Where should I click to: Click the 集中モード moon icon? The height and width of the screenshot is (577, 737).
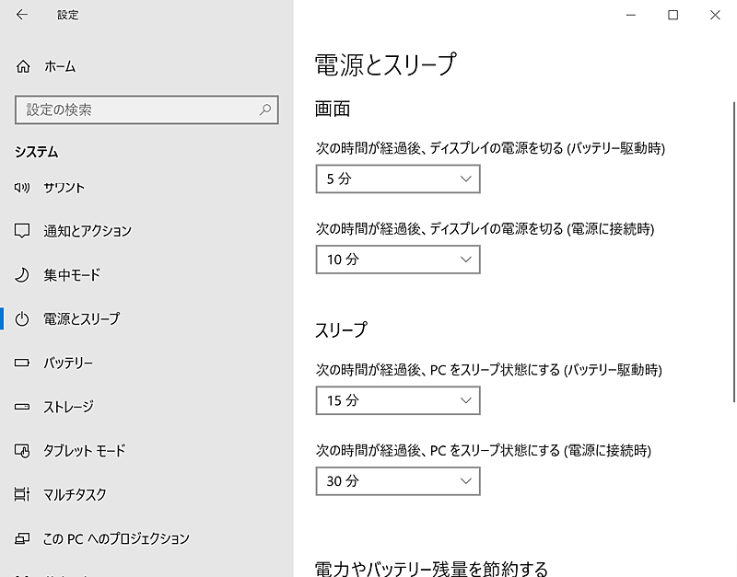click(23, 275)
